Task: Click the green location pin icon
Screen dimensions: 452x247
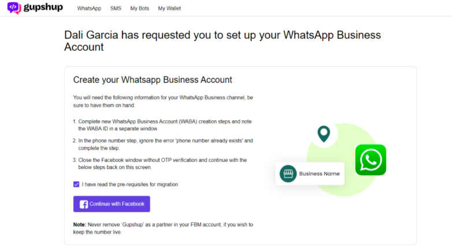Action: (324, 134)
